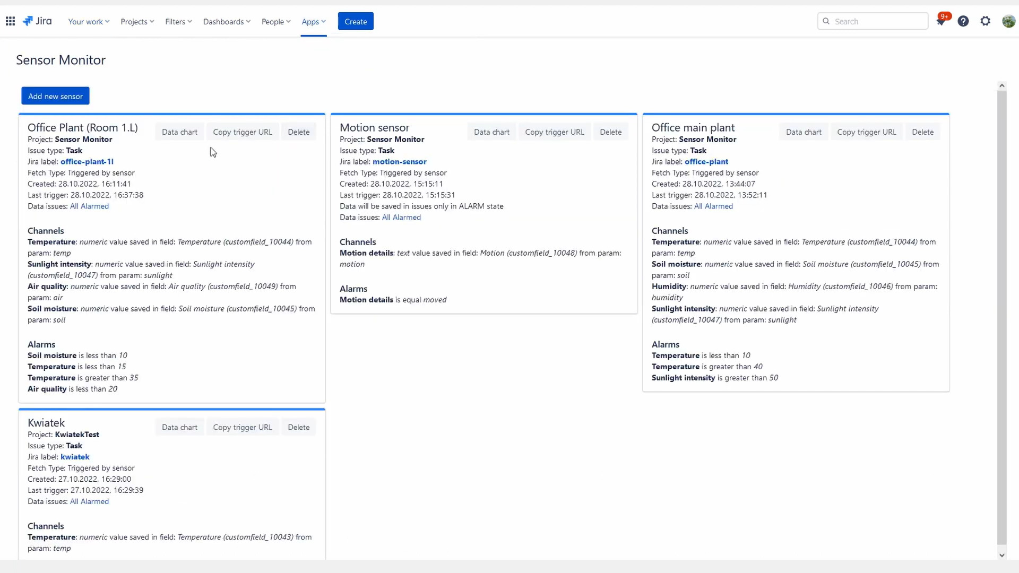
Task: Open Data chart for Motion sensor
Action: [x=491, y=132]
